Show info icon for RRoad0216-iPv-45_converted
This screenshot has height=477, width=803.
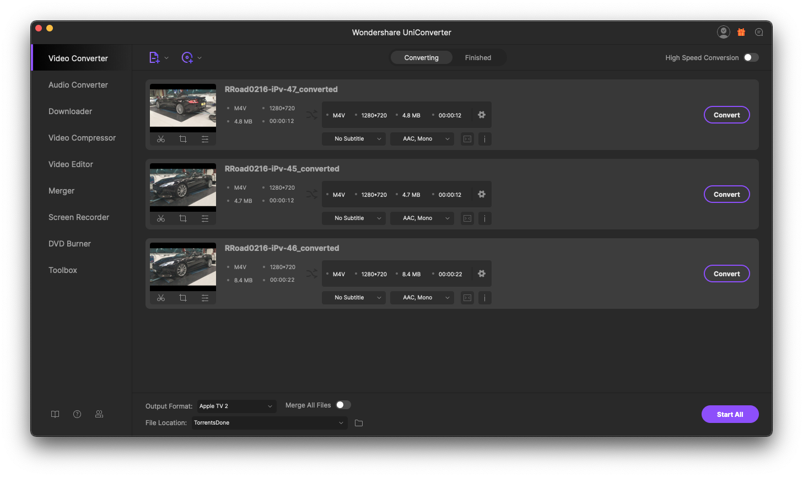pos(485,218)
